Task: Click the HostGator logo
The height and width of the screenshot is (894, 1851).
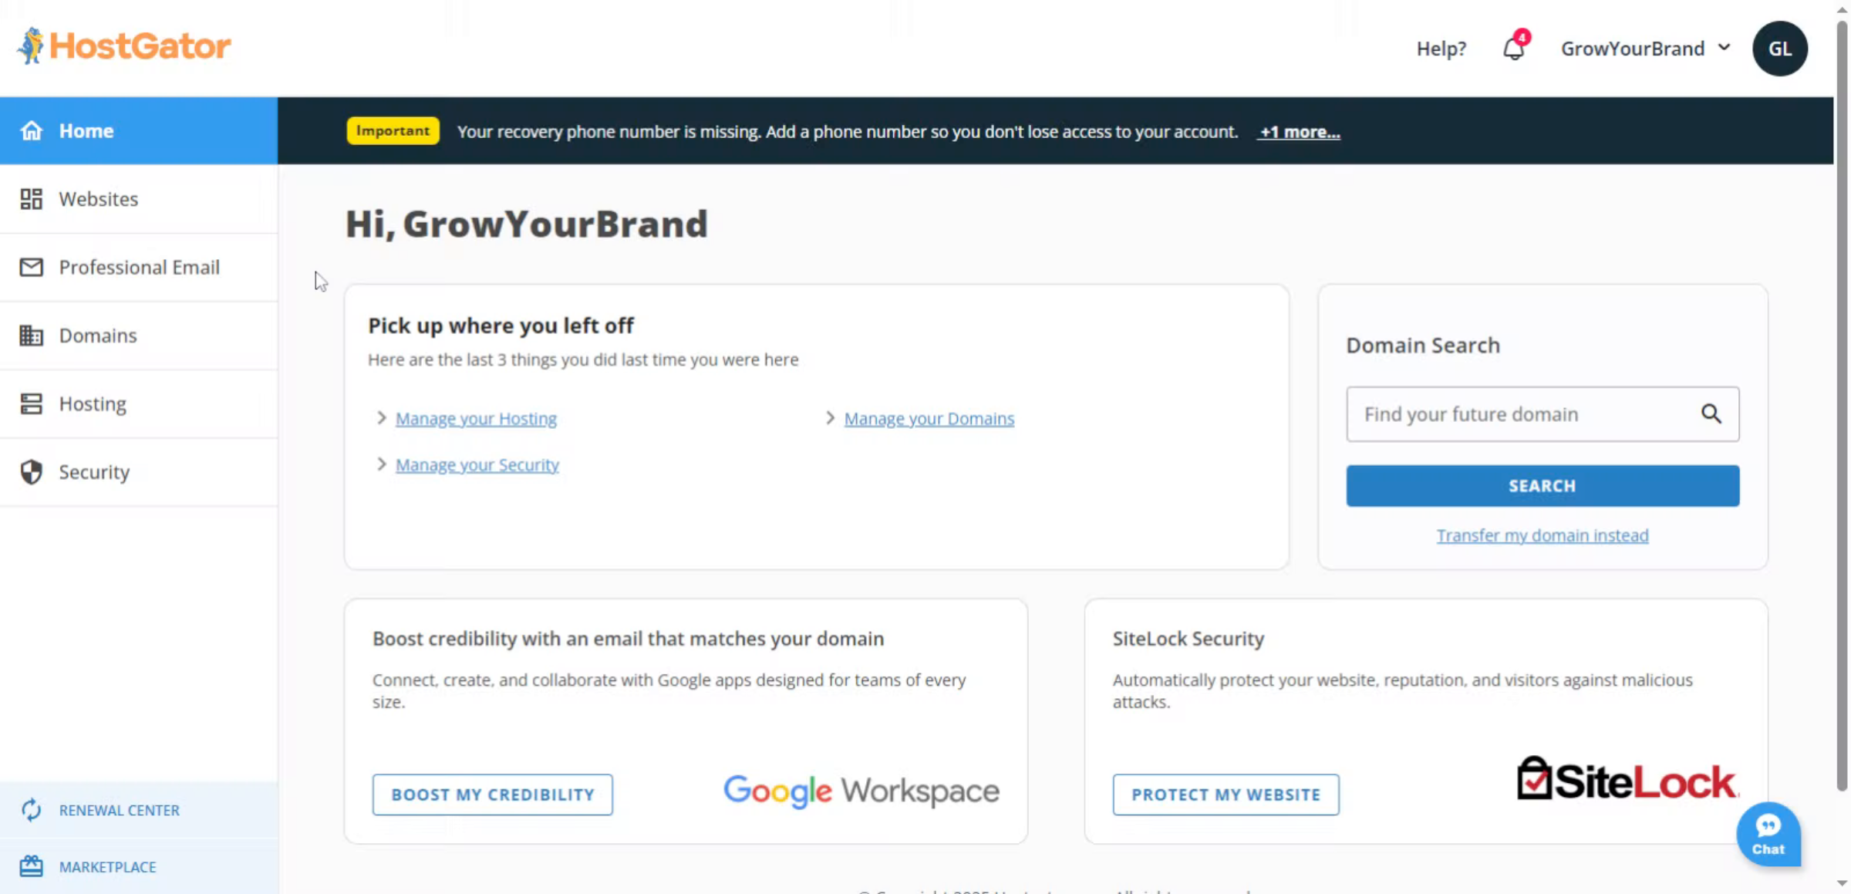Action: point(124,46)
